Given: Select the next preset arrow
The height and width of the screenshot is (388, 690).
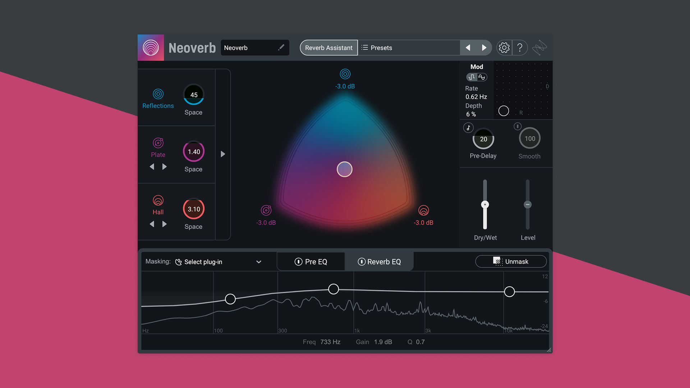Looking at the screenshot, I should click(484, 48).
